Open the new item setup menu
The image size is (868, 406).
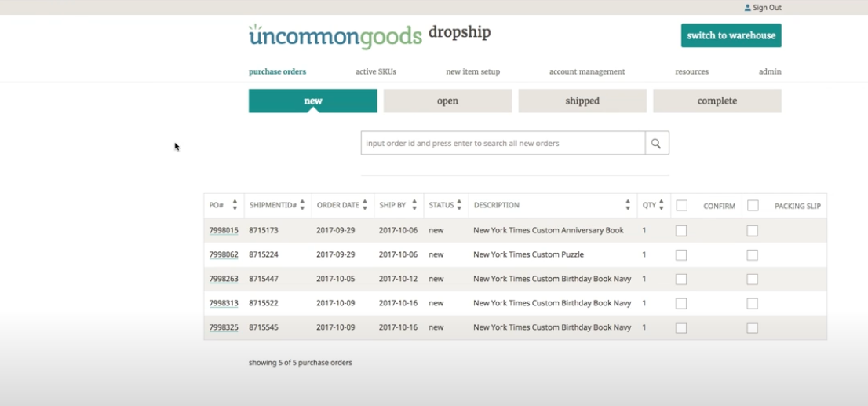472,71
